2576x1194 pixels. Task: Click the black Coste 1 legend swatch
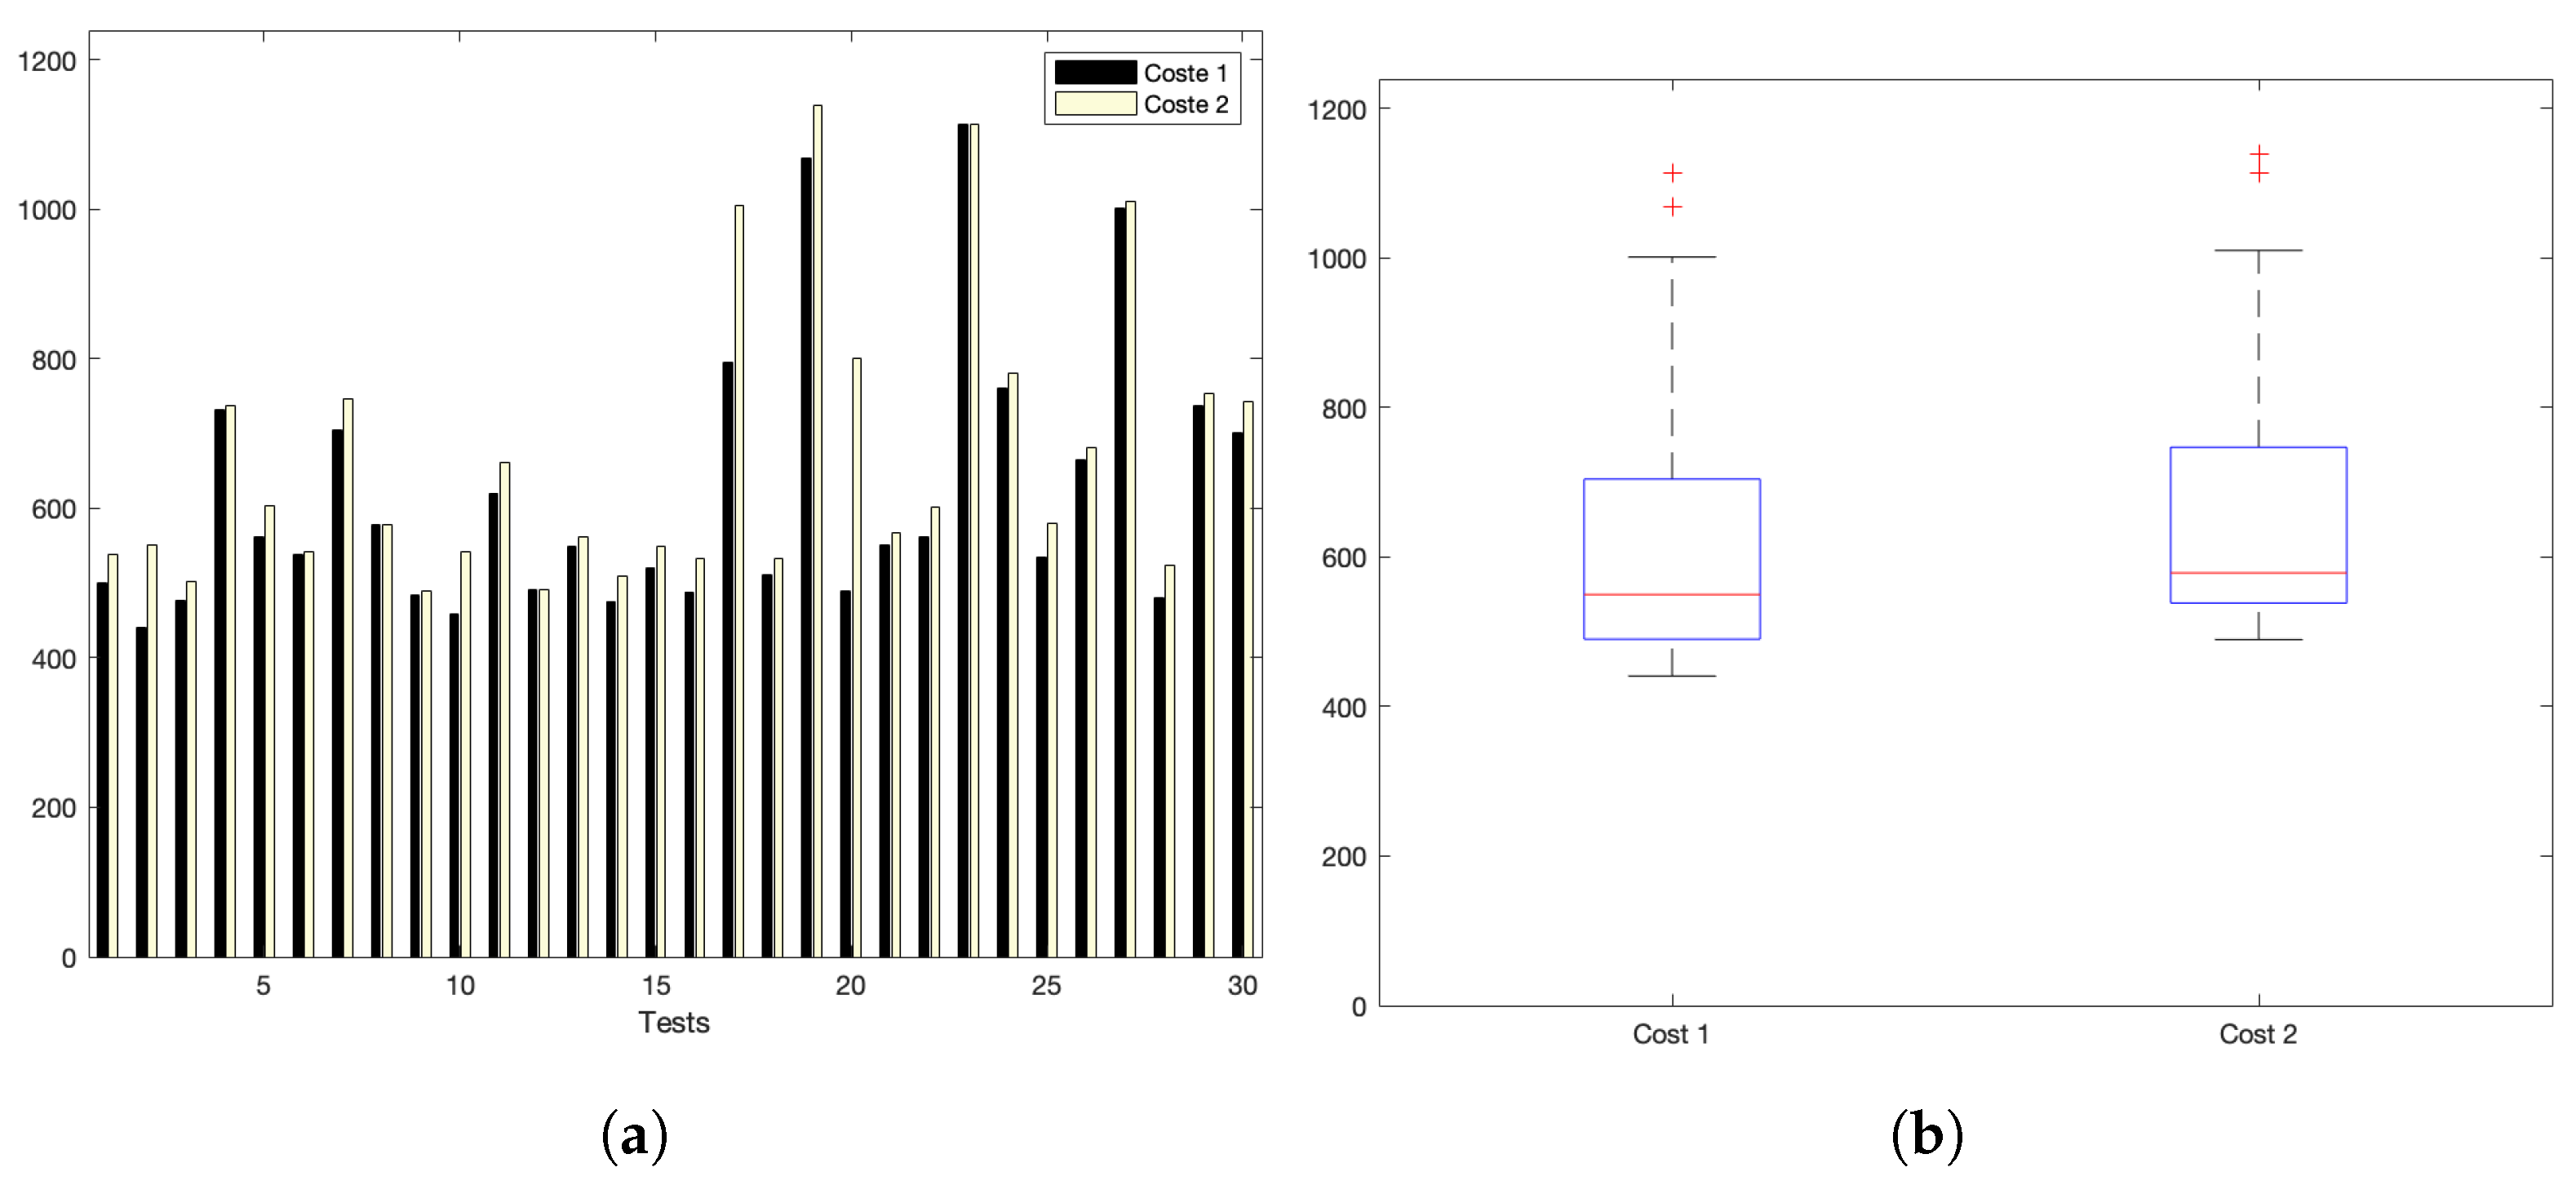pos(1095,72)
